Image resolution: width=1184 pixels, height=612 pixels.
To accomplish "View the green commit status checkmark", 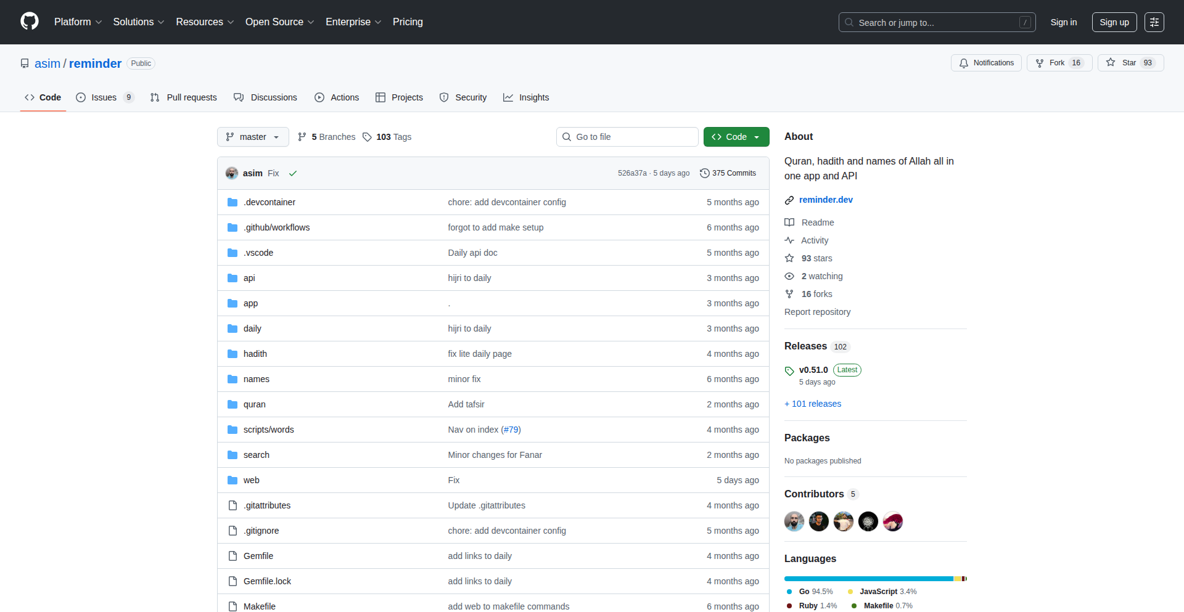I will tap(293, 173).
